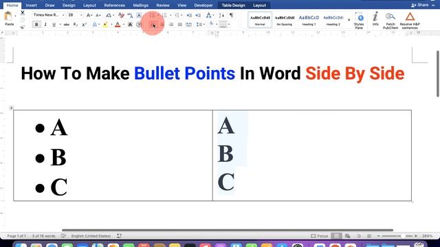Justify paragraph text
Viewport: 440px width, 247px height.
click(x=180, y=25)
